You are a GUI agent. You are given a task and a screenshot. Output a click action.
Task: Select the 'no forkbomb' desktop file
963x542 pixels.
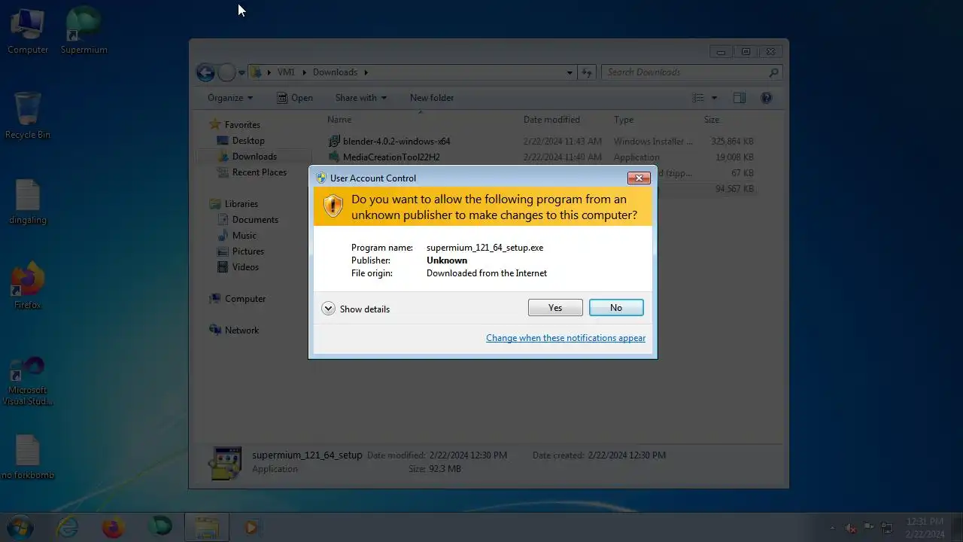click(x=28, y=456)
